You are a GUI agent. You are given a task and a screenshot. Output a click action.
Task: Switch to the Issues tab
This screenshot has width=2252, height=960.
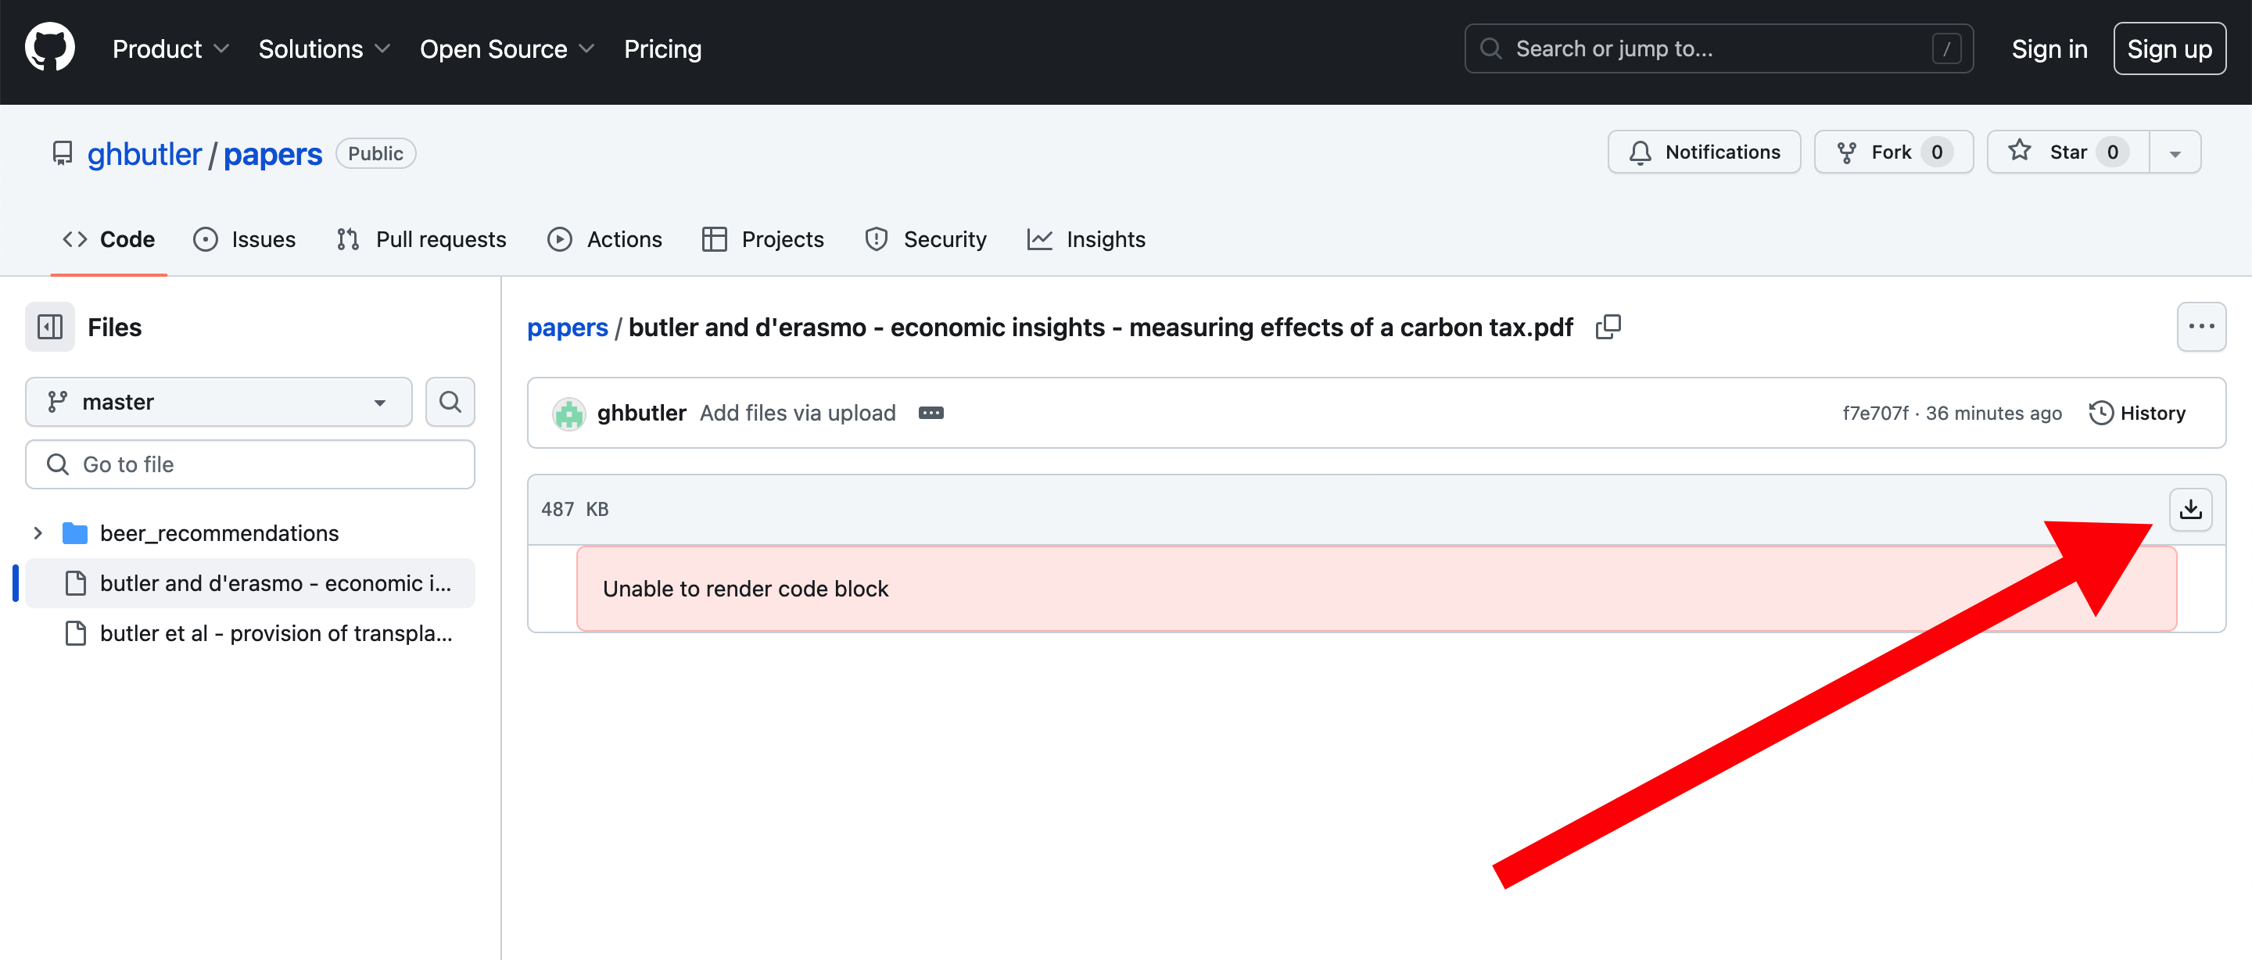click(x=245, y=238)
